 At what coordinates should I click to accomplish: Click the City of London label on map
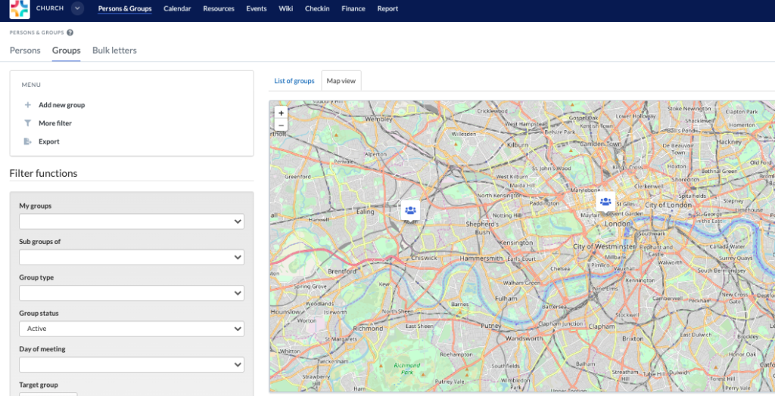coord(668,205)
